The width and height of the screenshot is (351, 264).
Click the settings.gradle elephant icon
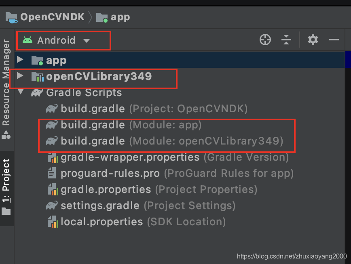coord(52,205)
